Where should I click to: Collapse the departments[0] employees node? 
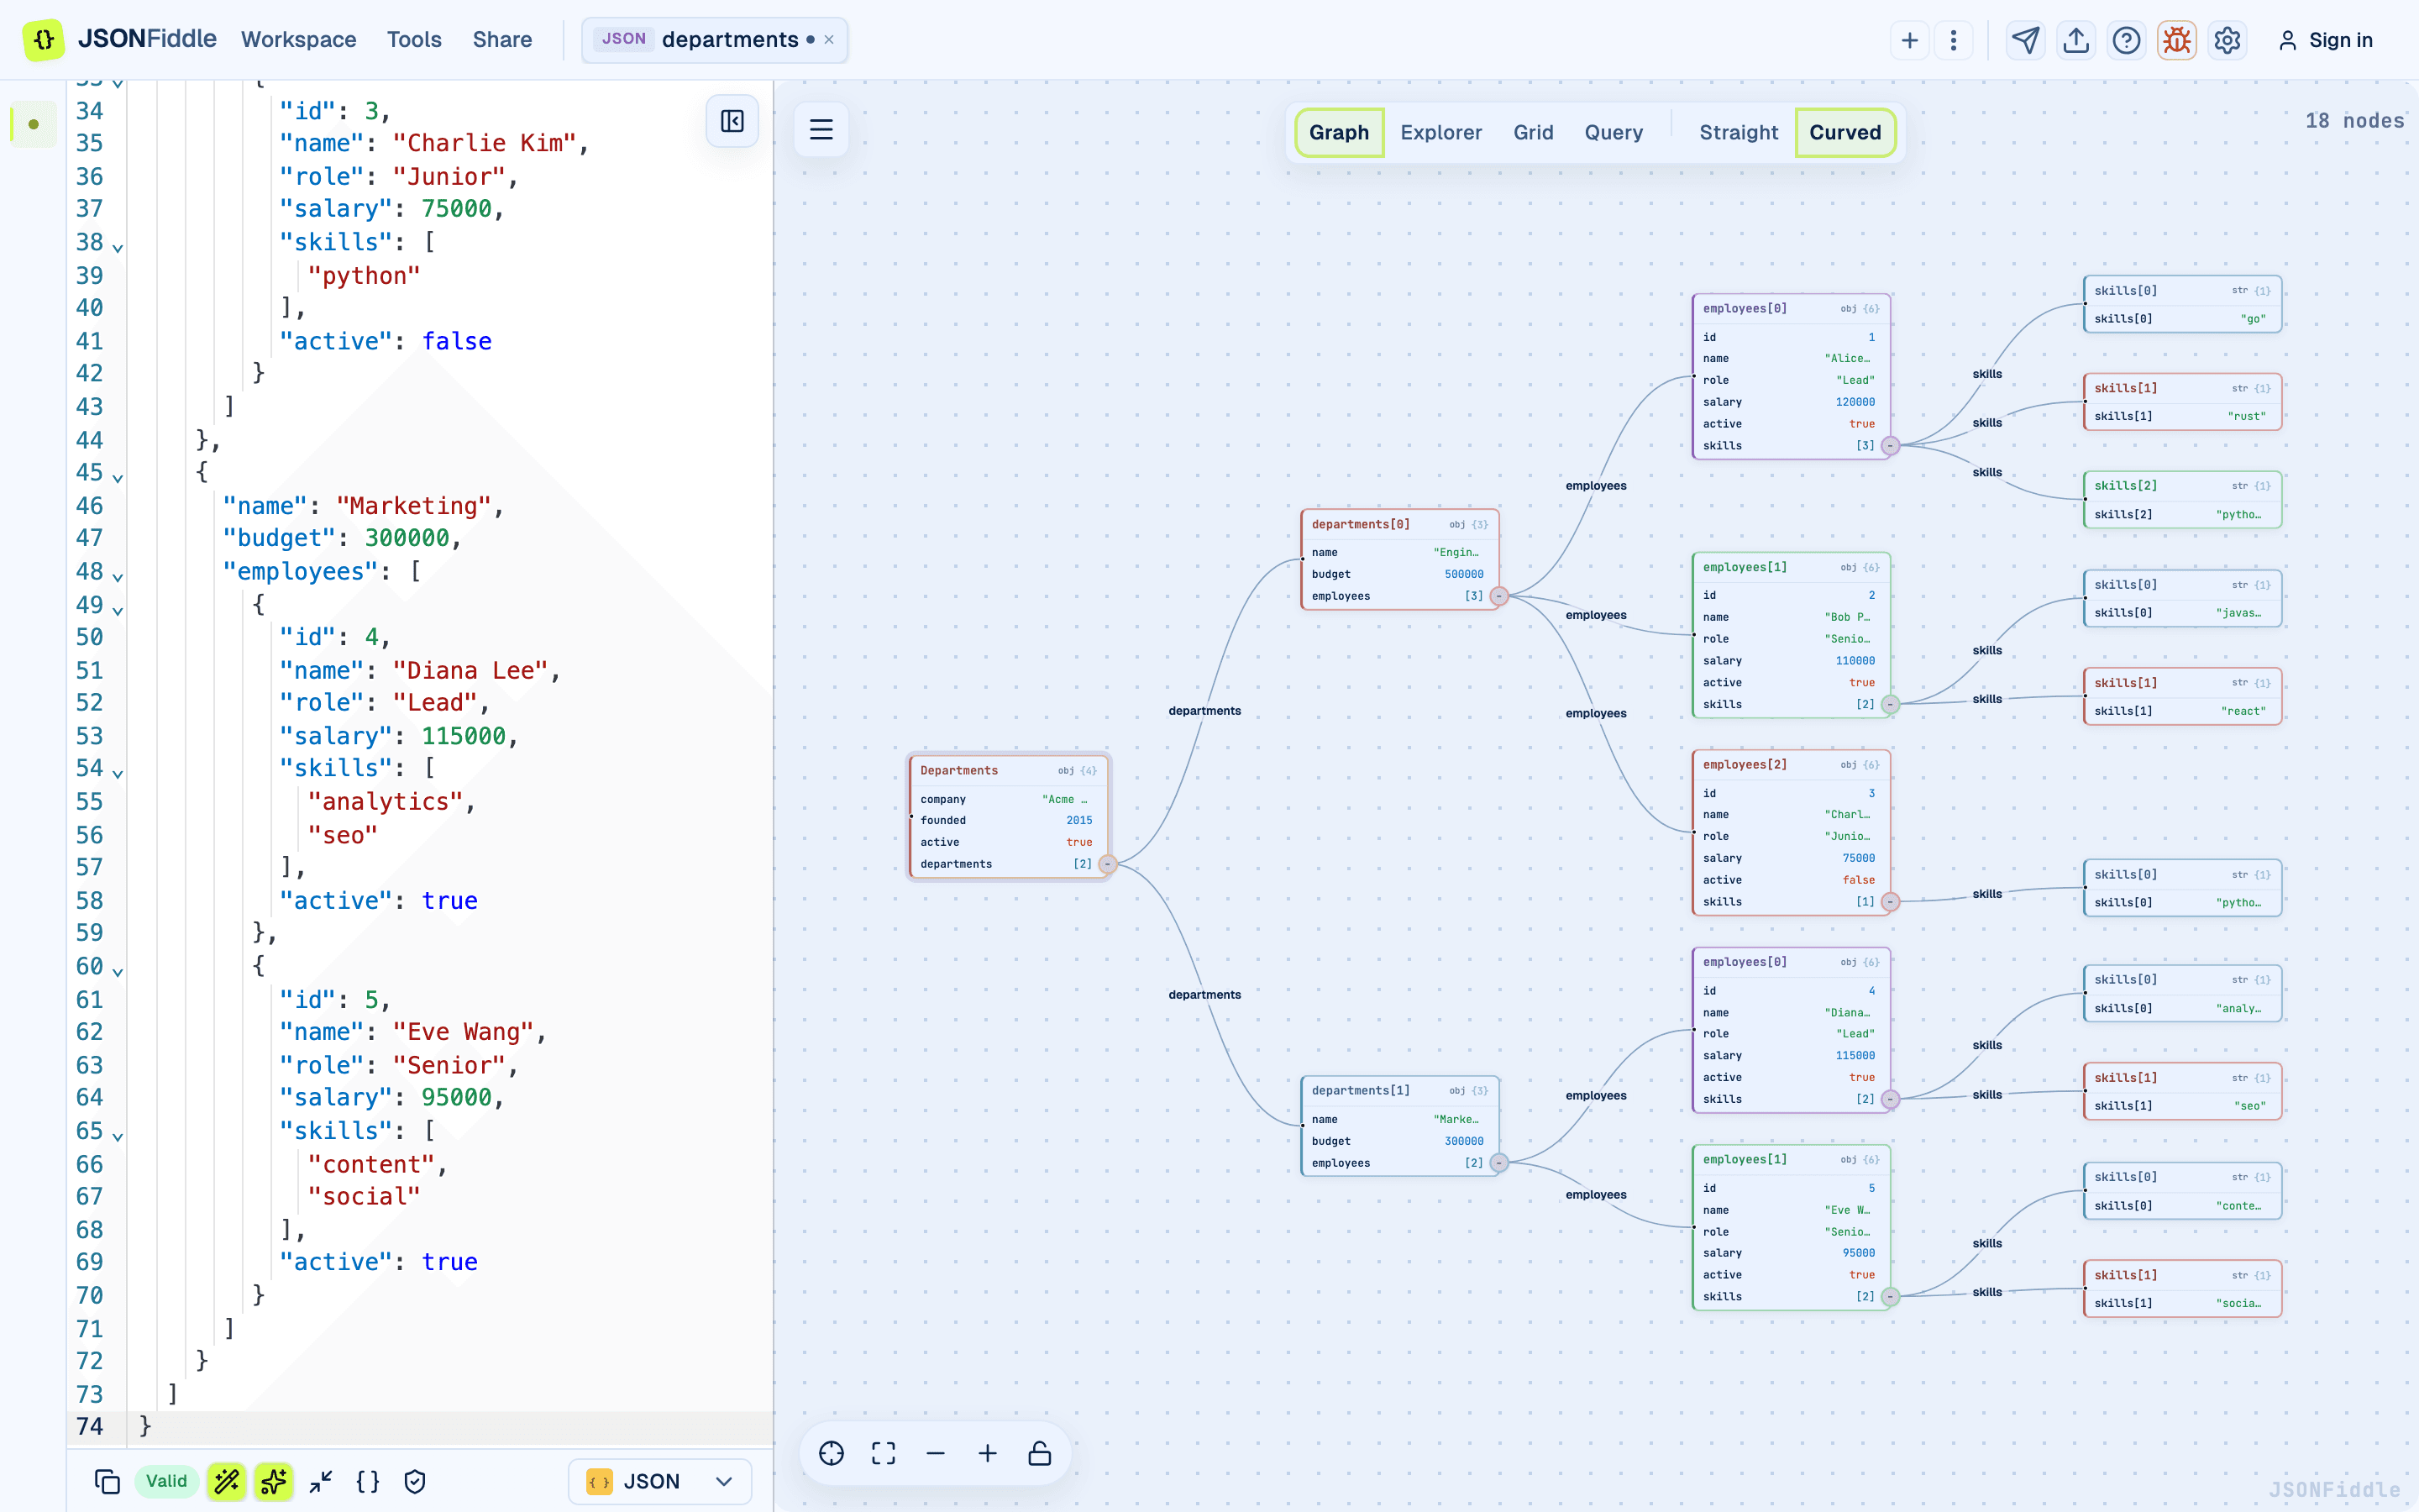point(1499,596)
